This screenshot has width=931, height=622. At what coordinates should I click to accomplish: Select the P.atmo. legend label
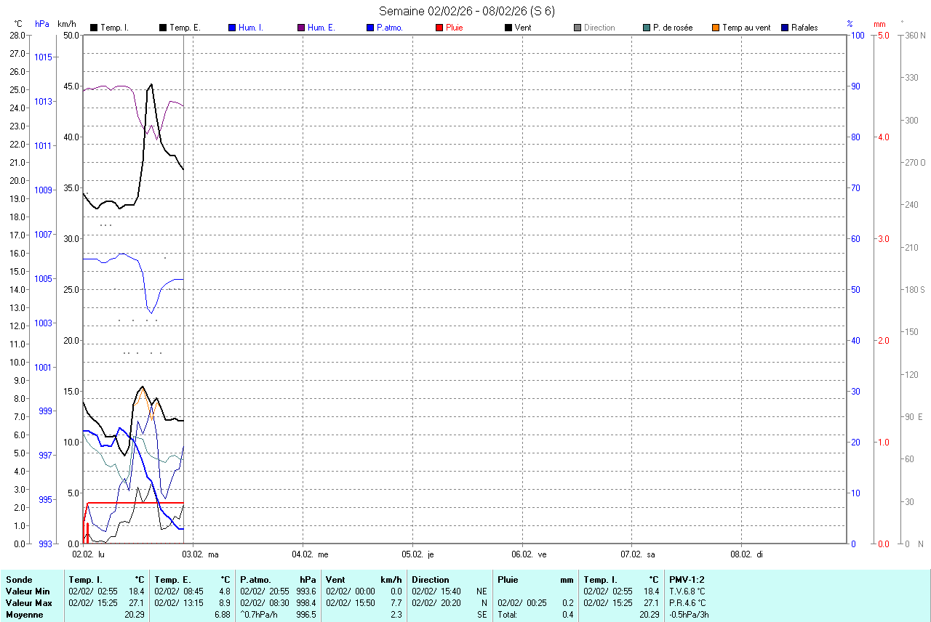coord(389,28)
